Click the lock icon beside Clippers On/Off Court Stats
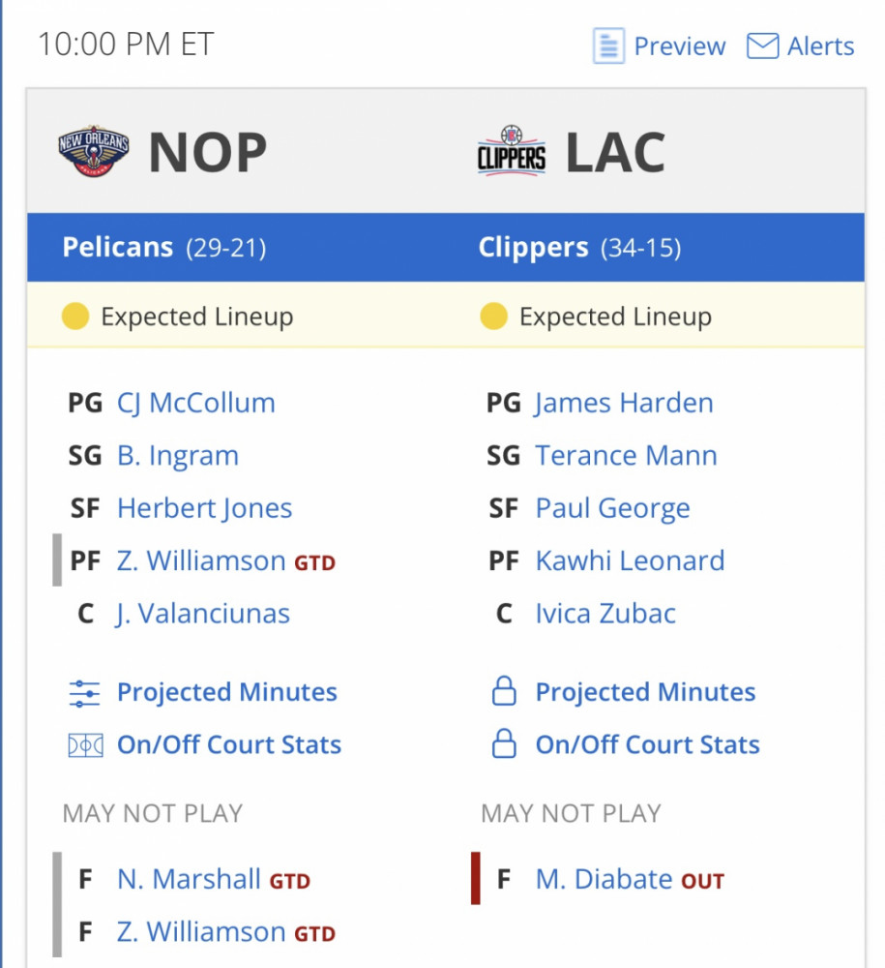 tap(504, 743)
